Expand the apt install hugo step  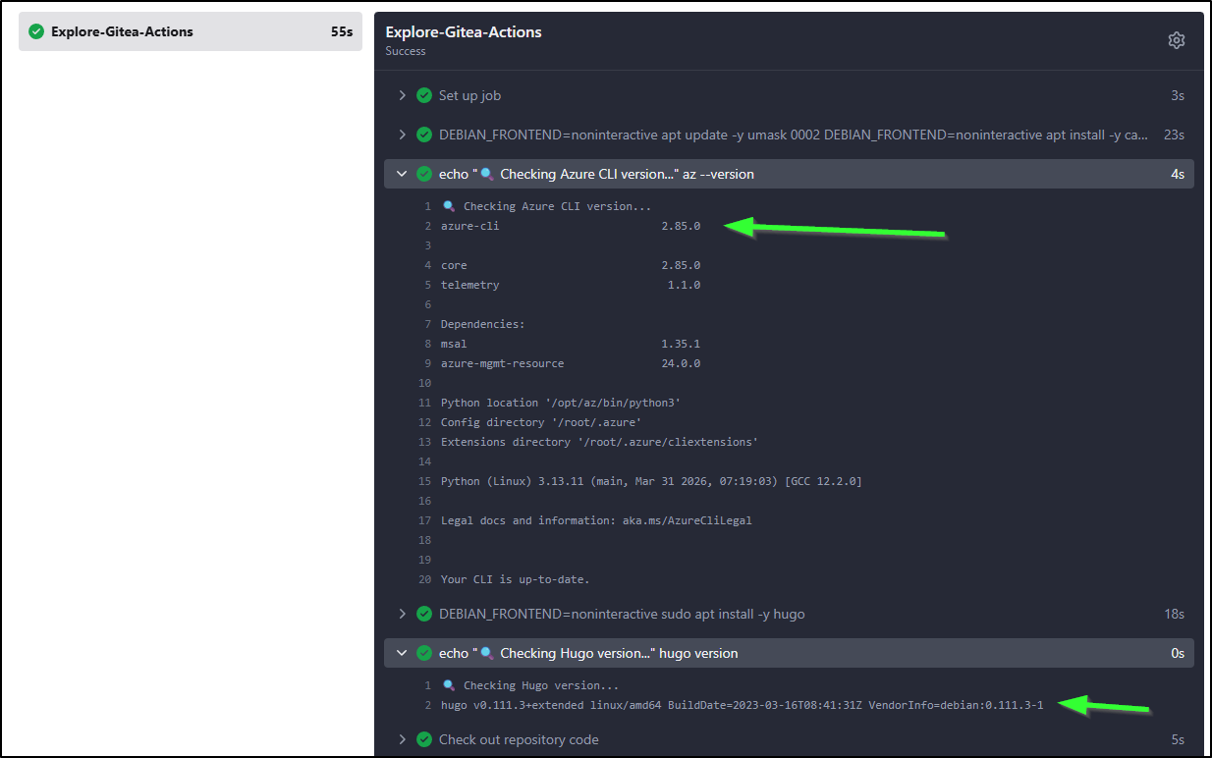[x=402, y=614]
